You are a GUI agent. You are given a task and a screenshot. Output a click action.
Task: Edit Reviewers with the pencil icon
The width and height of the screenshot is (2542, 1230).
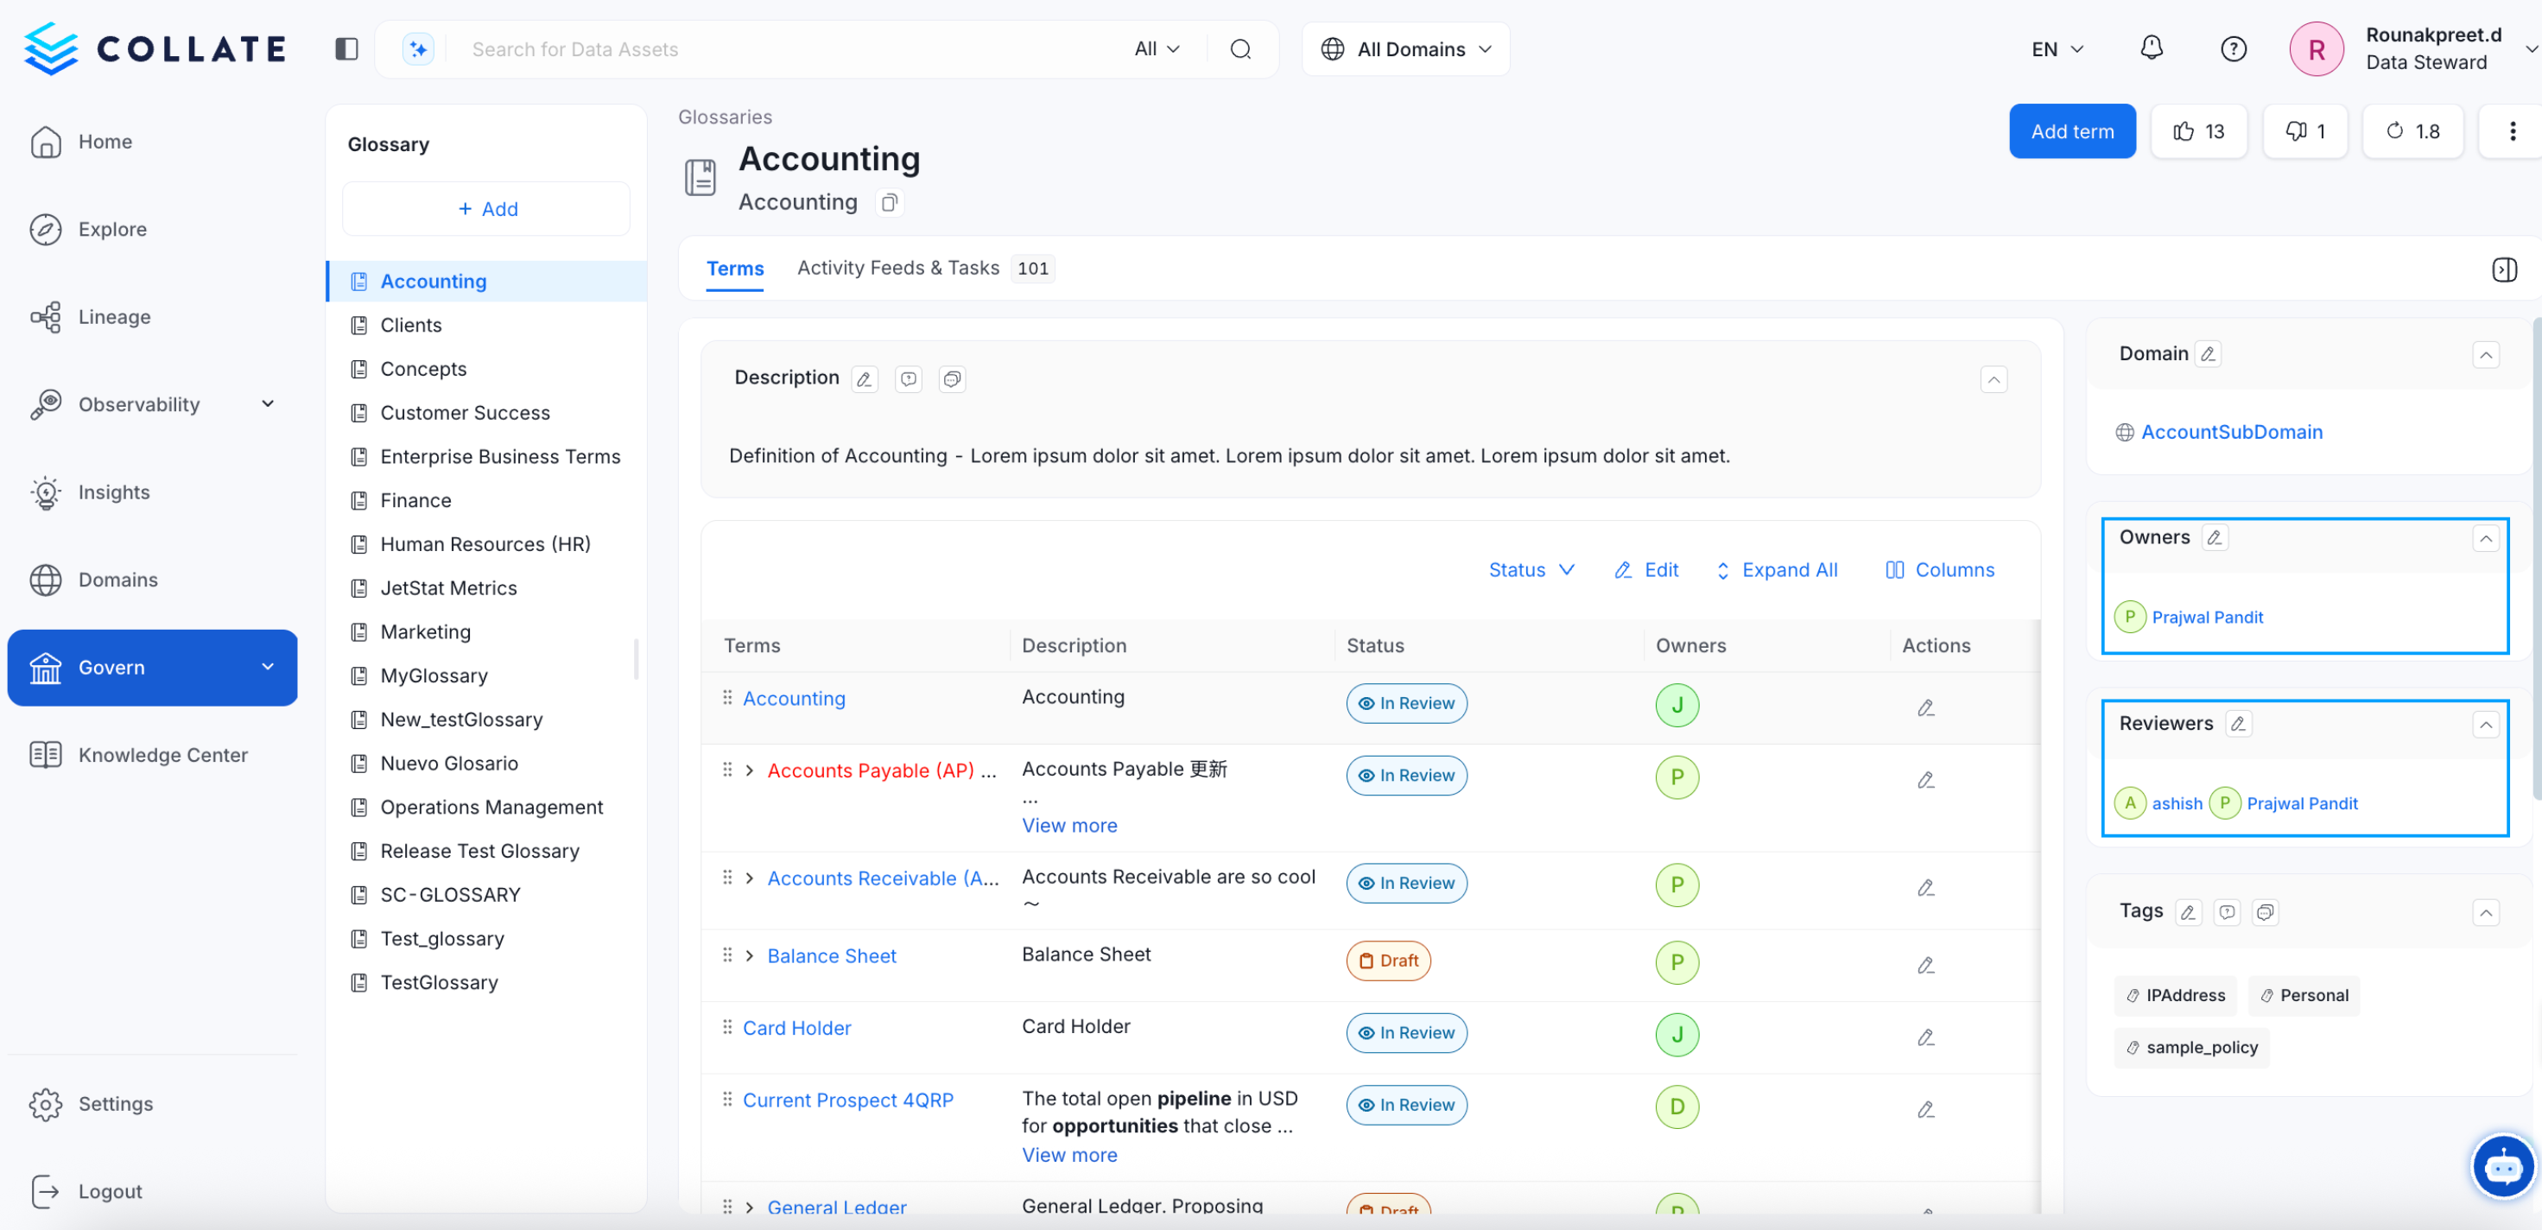tap(2238, 723)
